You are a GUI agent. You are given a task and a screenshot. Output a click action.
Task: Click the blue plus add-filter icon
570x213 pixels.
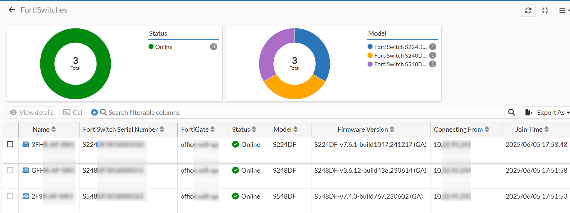tap(95, 113)
